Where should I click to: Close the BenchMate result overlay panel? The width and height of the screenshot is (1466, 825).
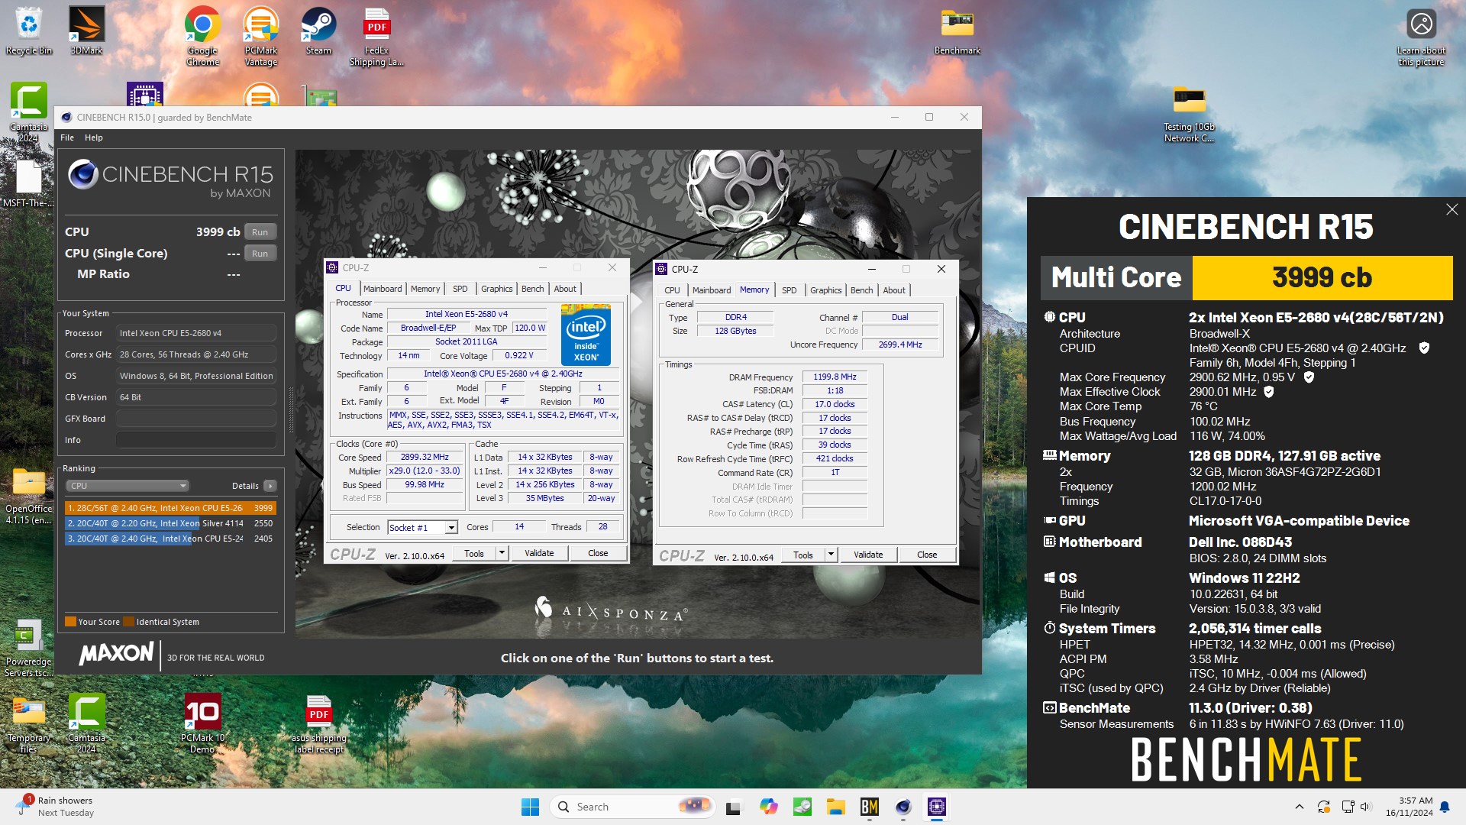(1451, 209)
